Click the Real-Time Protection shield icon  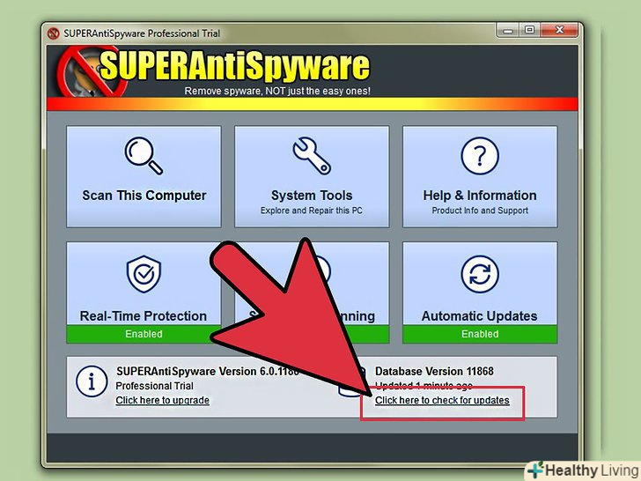pyautogui.click(x=144, y=274)
